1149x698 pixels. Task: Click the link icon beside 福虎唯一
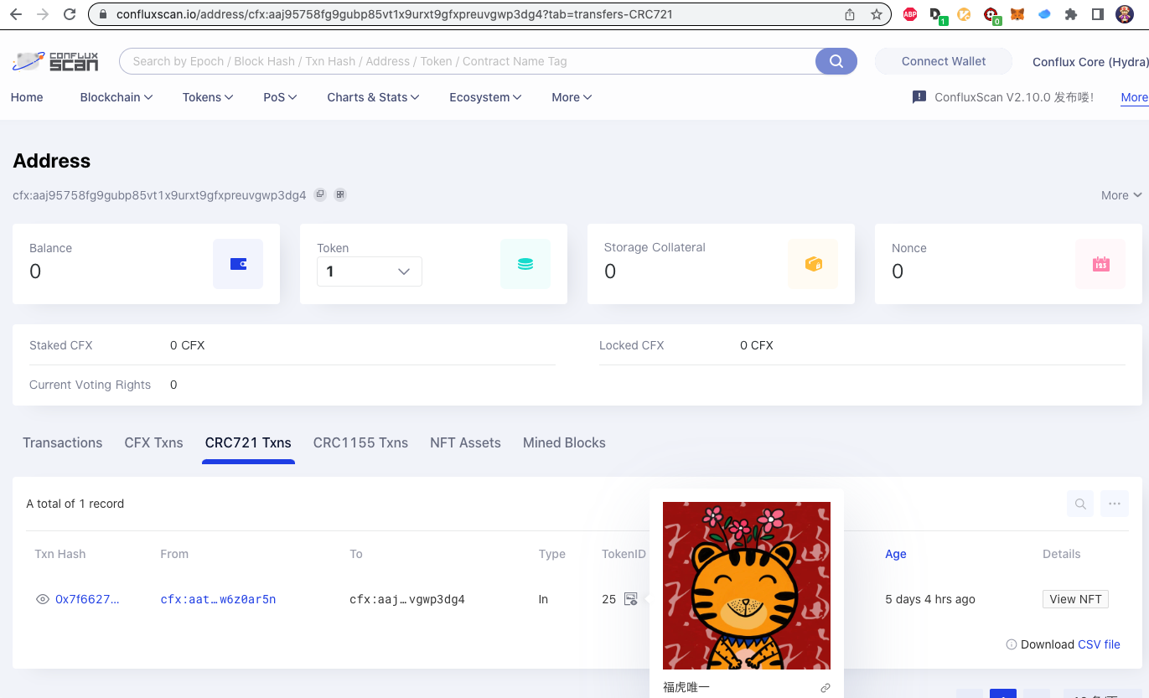click(826, 688)
